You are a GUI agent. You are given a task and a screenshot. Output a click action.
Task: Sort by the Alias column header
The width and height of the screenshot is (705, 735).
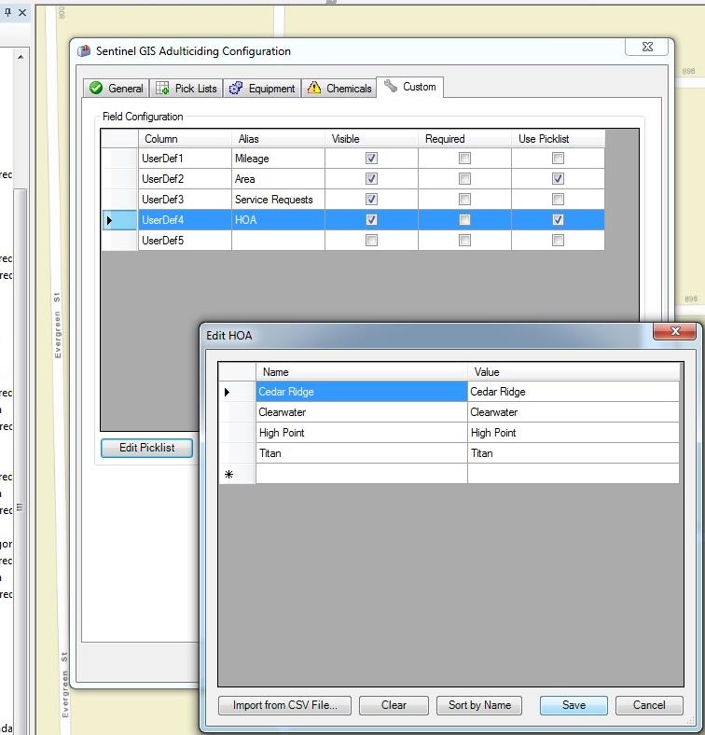278,139
